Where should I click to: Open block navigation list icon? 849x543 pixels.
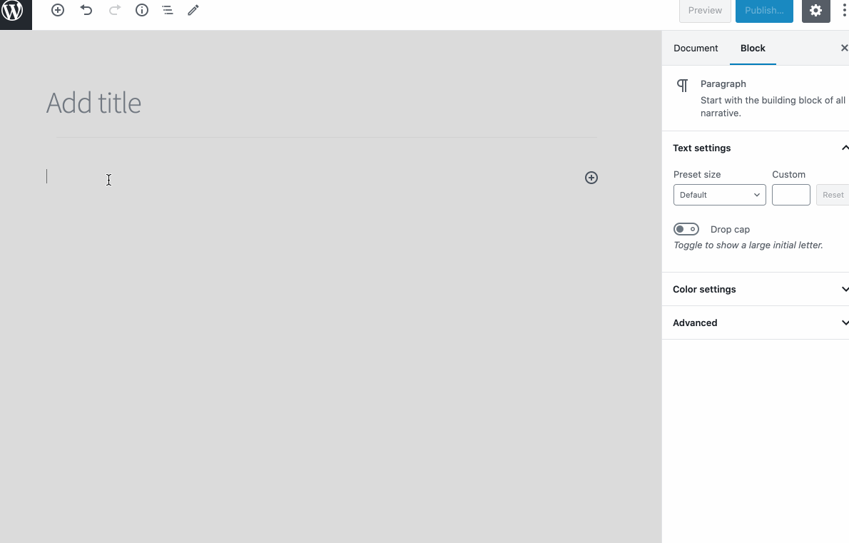168,10
